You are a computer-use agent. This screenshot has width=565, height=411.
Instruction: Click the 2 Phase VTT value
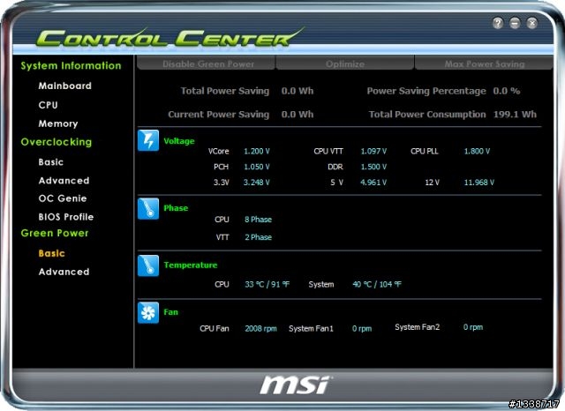point(258,237)
